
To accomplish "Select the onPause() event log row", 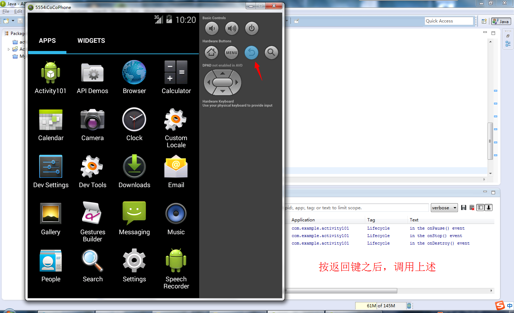I will pos(392,228).
